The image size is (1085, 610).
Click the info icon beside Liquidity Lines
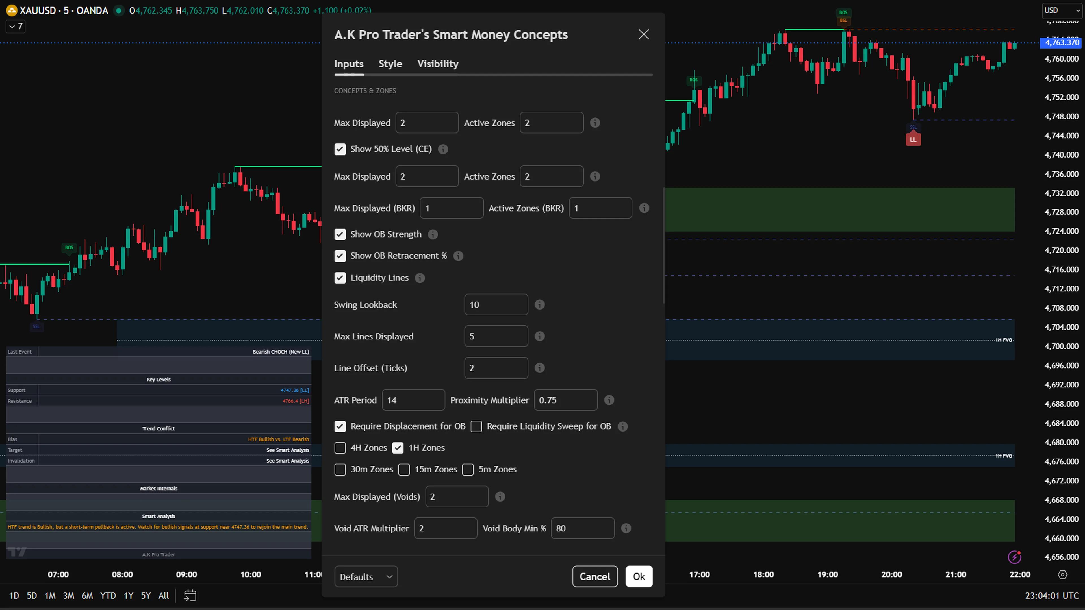[420, 278]
